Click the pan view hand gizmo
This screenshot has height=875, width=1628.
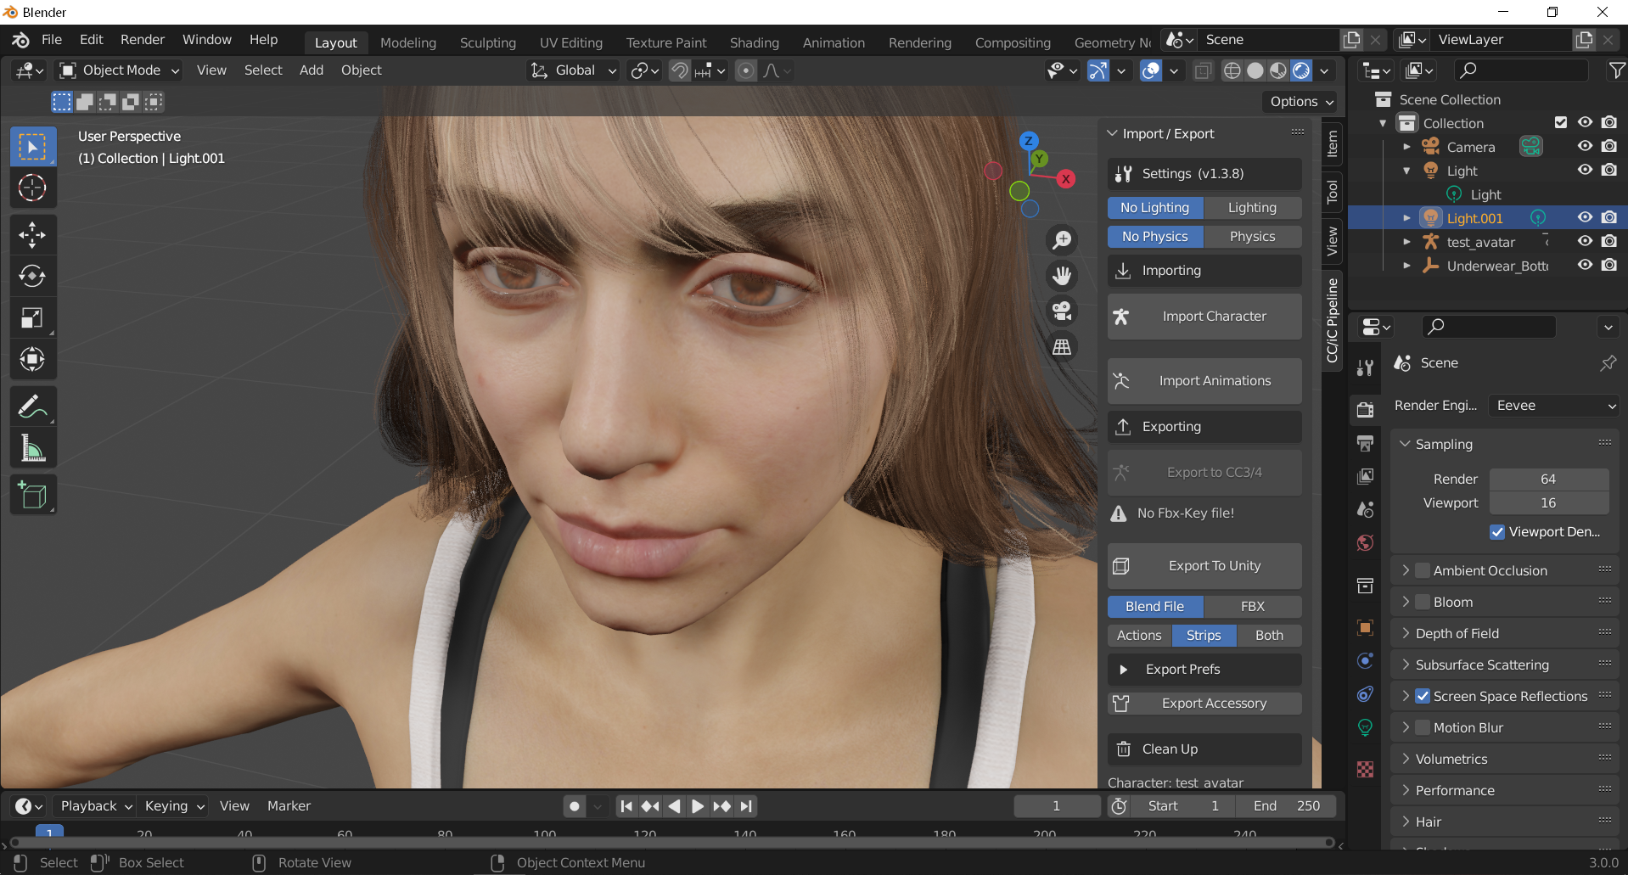tap(1062, 276)
